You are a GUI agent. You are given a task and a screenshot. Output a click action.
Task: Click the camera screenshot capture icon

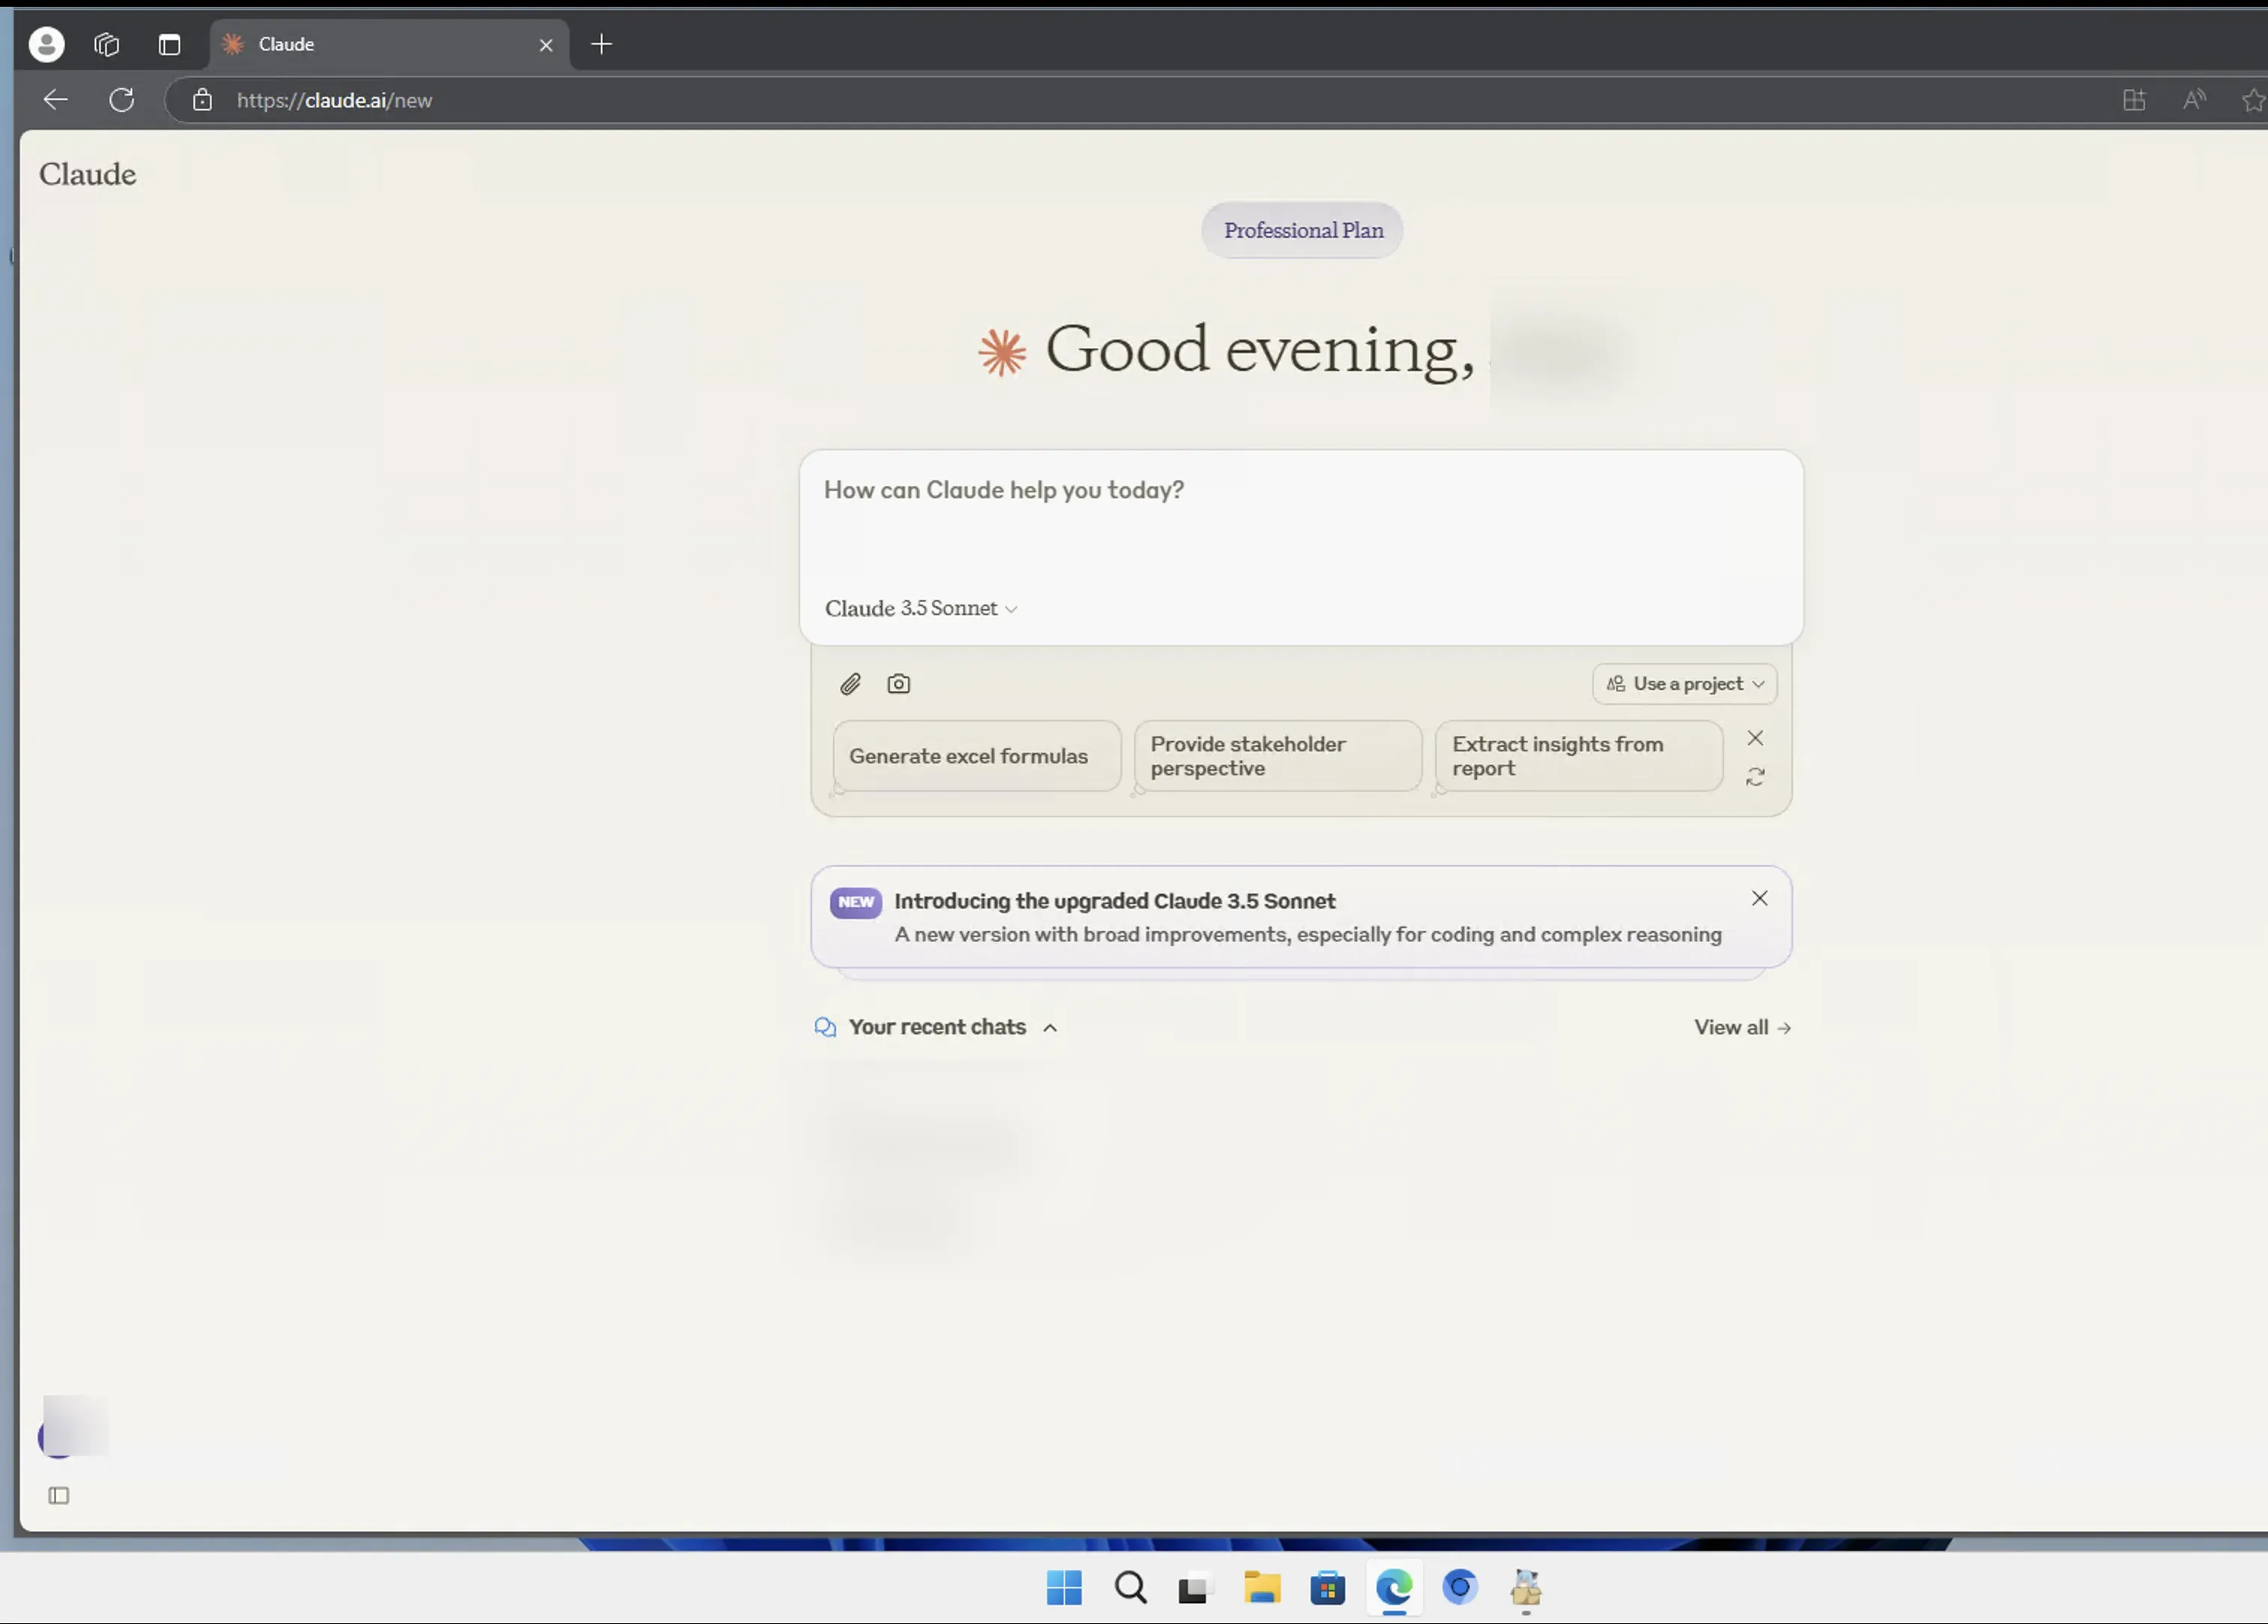coord(899,684)
